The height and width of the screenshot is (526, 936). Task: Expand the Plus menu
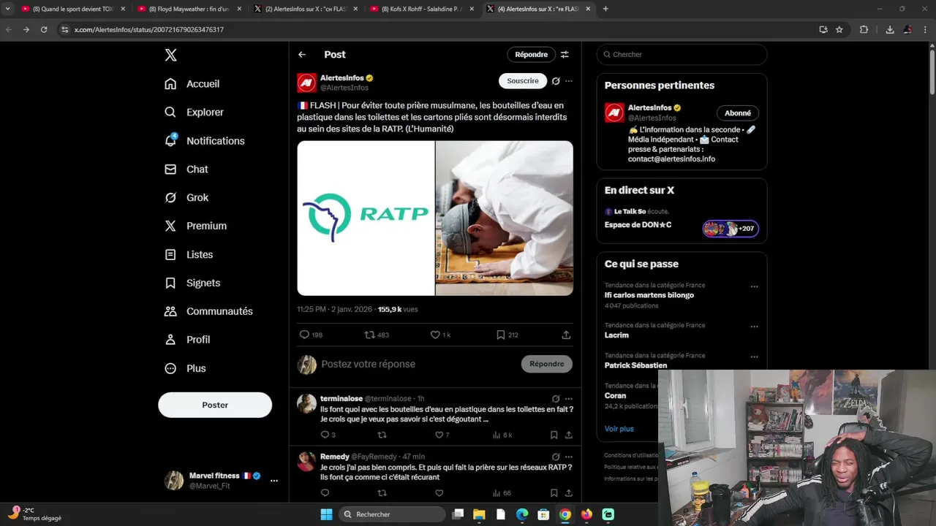[x=185, y=368]
